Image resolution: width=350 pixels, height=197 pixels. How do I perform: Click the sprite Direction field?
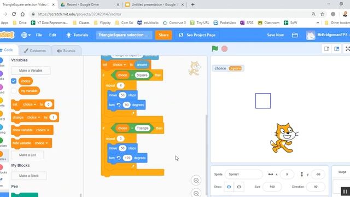[x=316, y=187]
